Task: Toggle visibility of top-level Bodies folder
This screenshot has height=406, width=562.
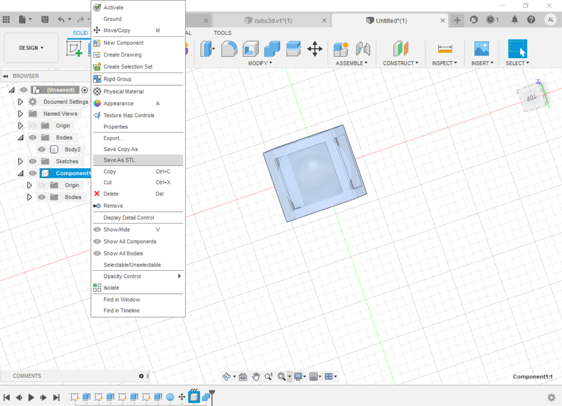Action: coord(33,137)
